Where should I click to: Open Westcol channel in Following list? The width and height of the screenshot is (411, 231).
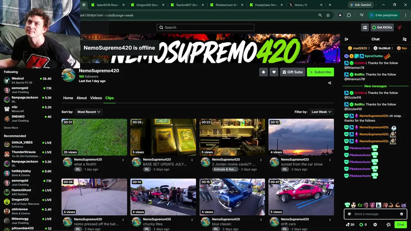click(x=28, y=80)
